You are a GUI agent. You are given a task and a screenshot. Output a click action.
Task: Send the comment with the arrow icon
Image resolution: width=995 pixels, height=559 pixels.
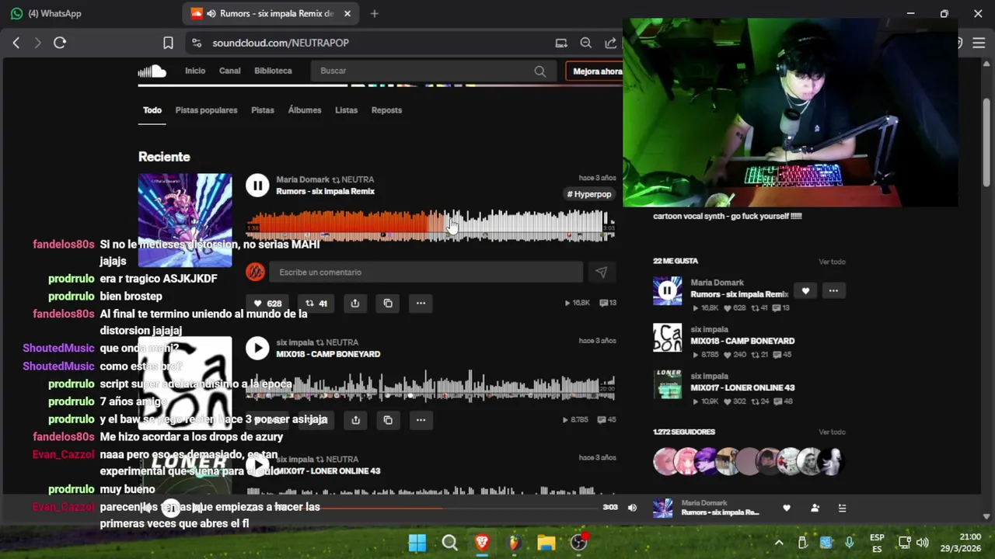click(601, 272)
